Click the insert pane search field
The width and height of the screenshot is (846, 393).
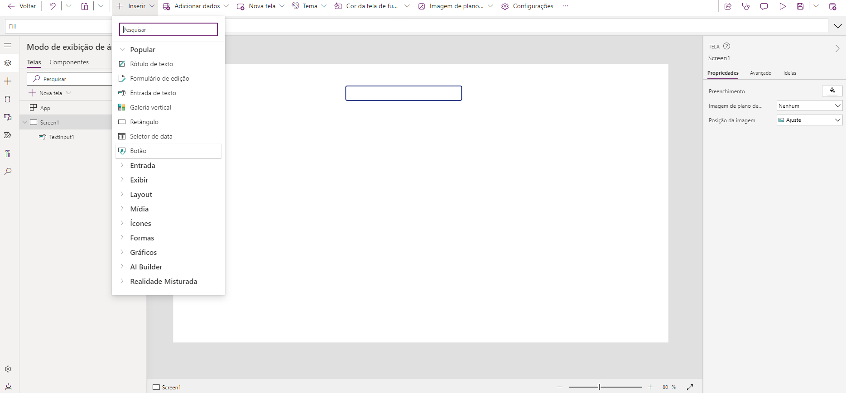coord(168,29)
